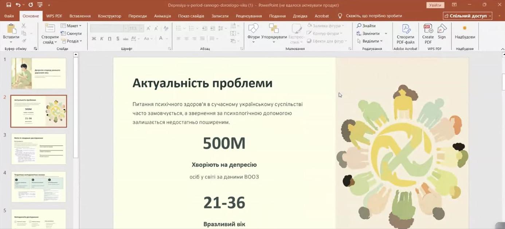
Task: Click the Save icon in quick access toolbar
Action: [9, 5]
